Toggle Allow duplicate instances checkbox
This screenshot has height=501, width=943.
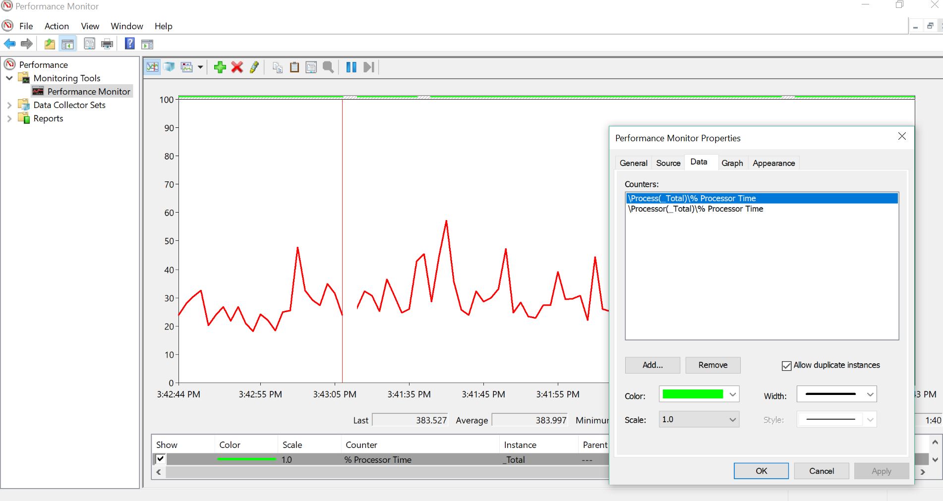tap(786, 366)
